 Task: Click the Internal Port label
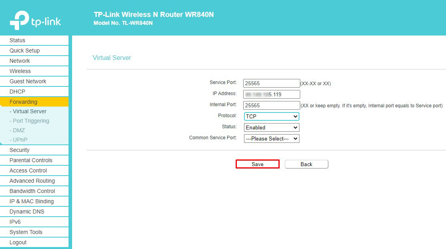[x=223, y=105]
